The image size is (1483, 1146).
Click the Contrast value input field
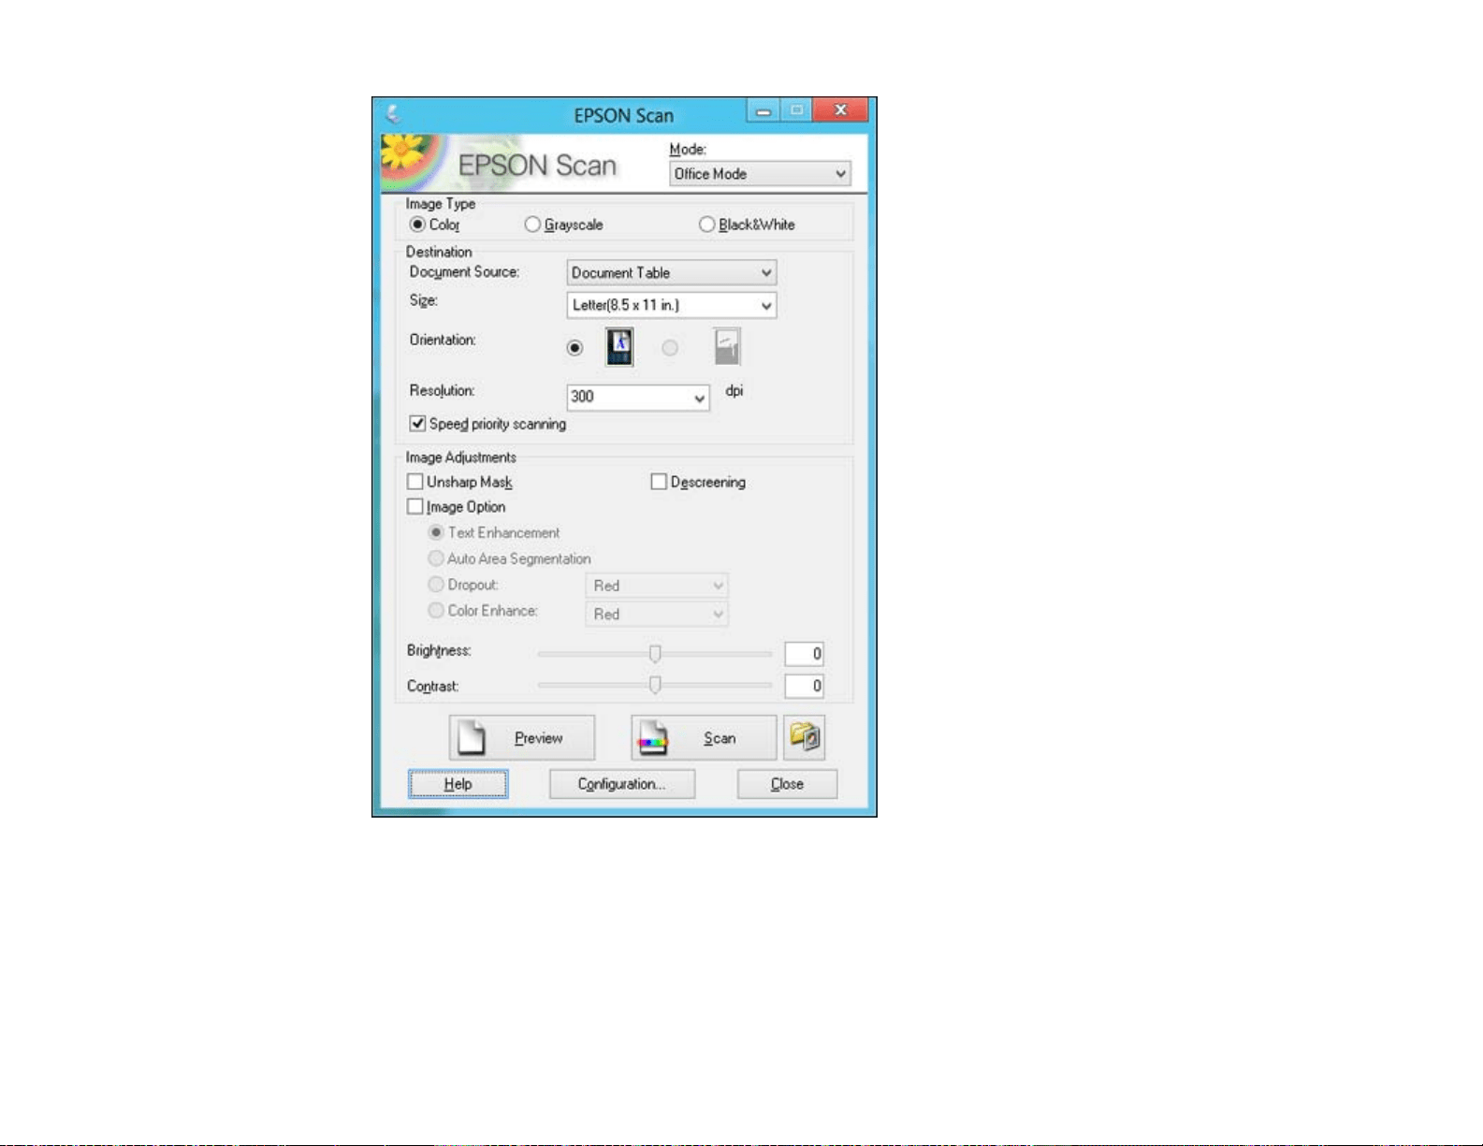(x=804, y=686)
